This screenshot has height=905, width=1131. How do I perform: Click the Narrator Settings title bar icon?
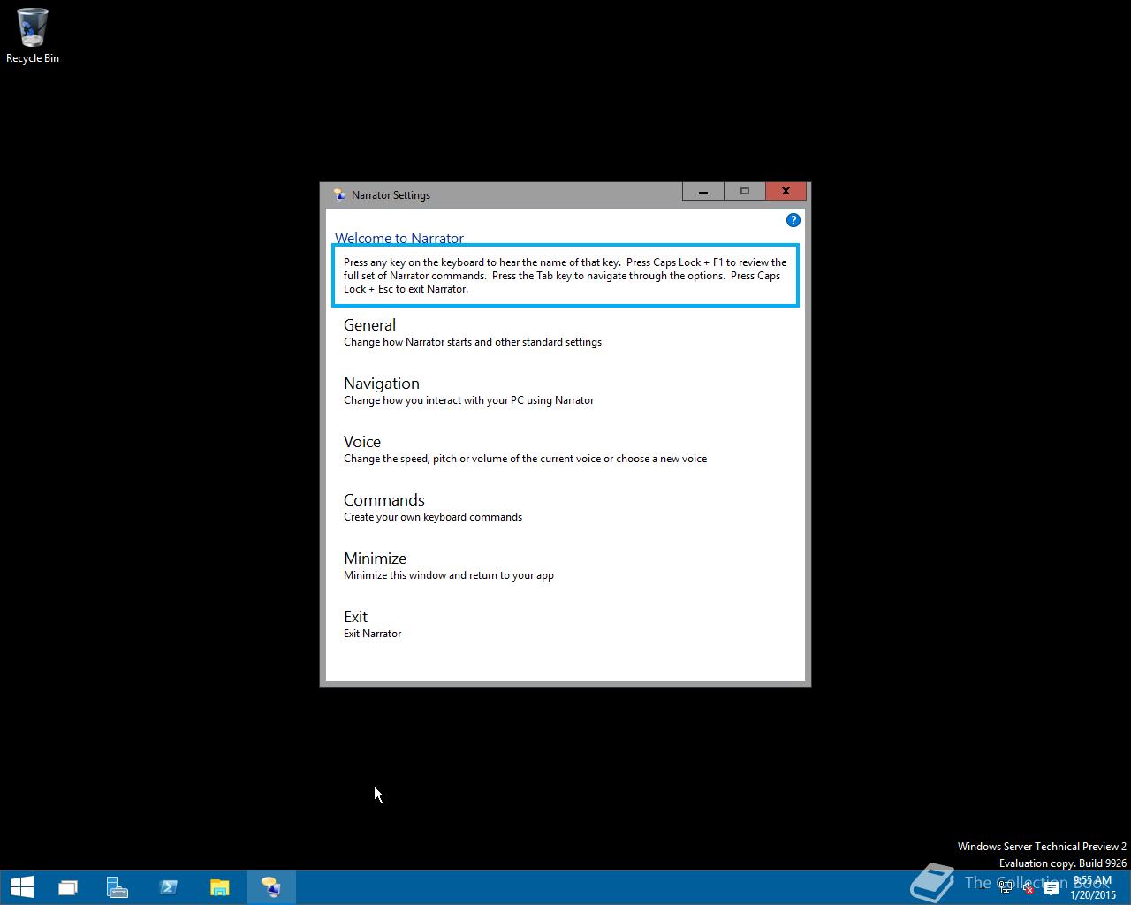pos(339,194)
